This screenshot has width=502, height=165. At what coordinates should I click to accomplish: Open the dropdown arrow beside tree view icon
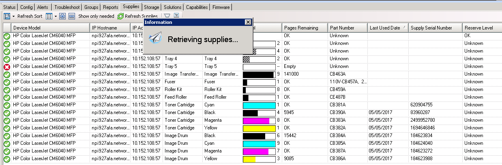(13, 16)
